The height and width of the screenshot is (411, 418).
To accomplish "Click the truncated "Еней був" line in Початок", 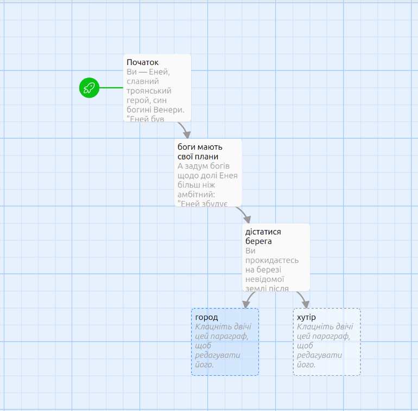I will point(145,118).
